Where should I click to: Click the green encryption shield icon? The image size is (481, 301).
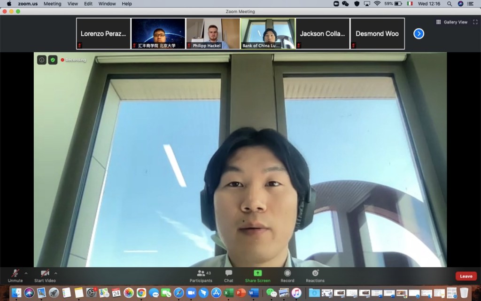pyautogui.click(x=53, y=60)
